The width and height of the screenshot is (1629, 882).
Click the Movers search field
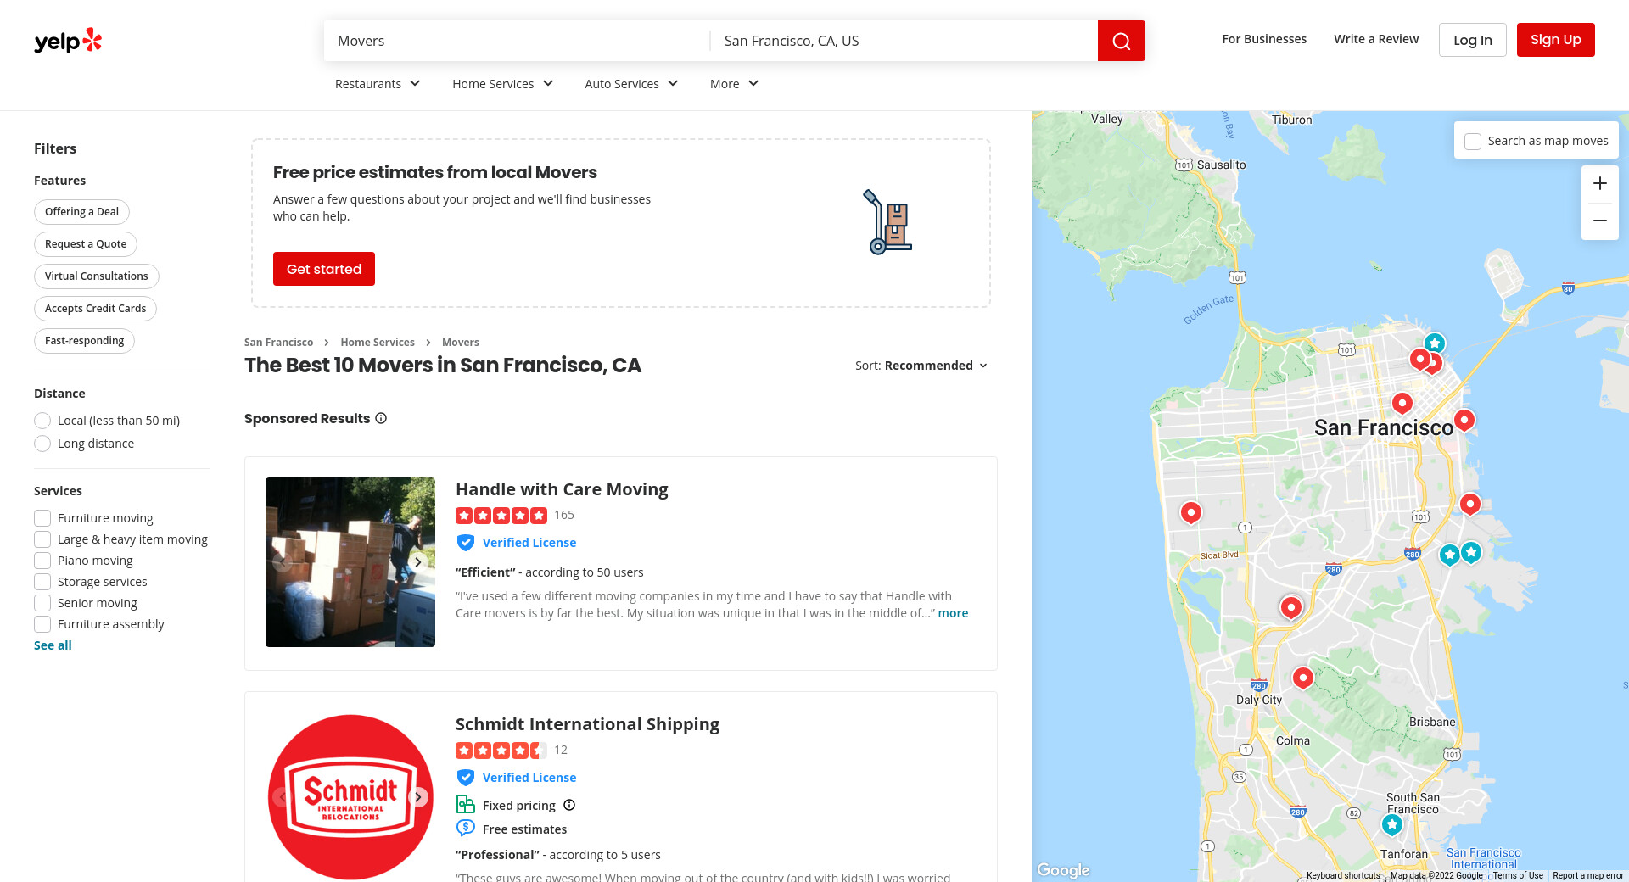pos(517,41)
